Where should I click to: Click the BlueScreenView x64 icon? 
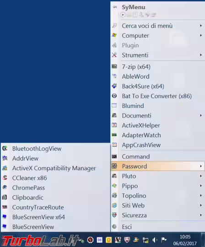5,217
